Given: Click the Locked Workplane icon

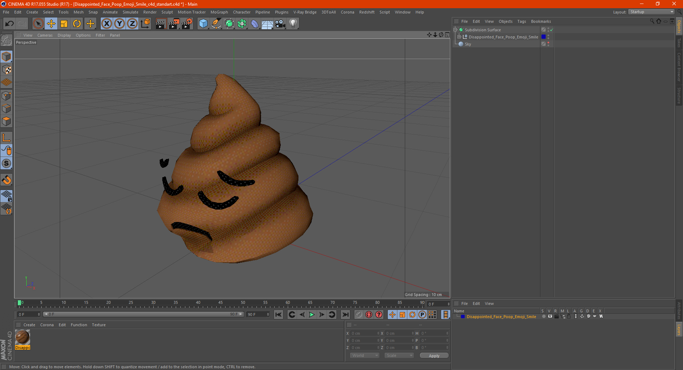Looking at the screenshot, I should (x=6, y=196).
